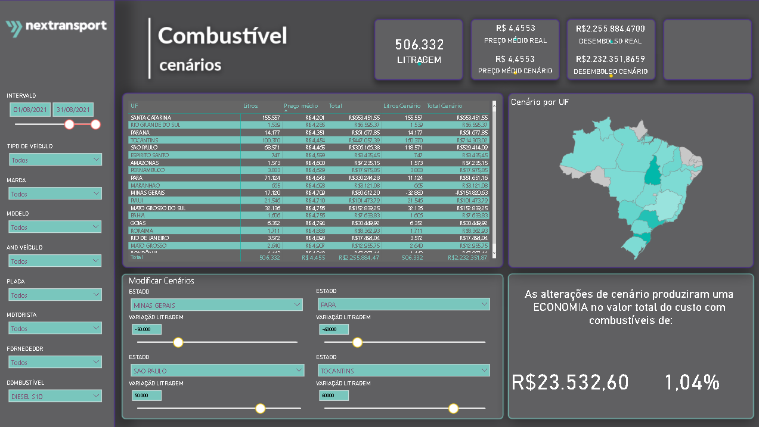Click the Tocantins litragem slider handle
Viewport: 759px width, 427px height.
pyautogui.click(x=453, y=409)
